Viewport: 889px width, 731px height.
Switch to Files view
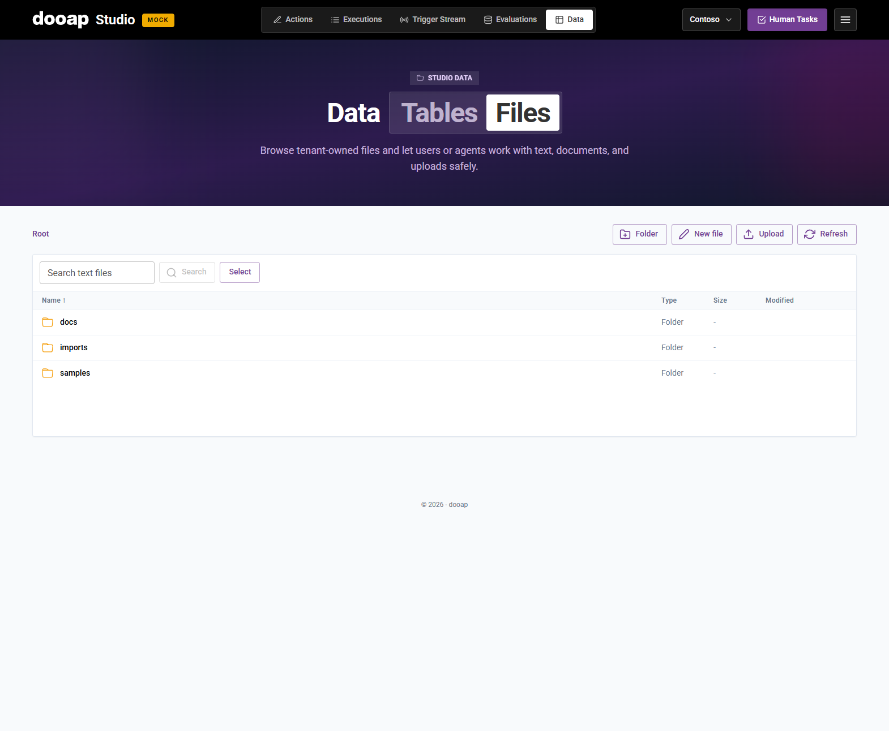click(x=523, y=113)
